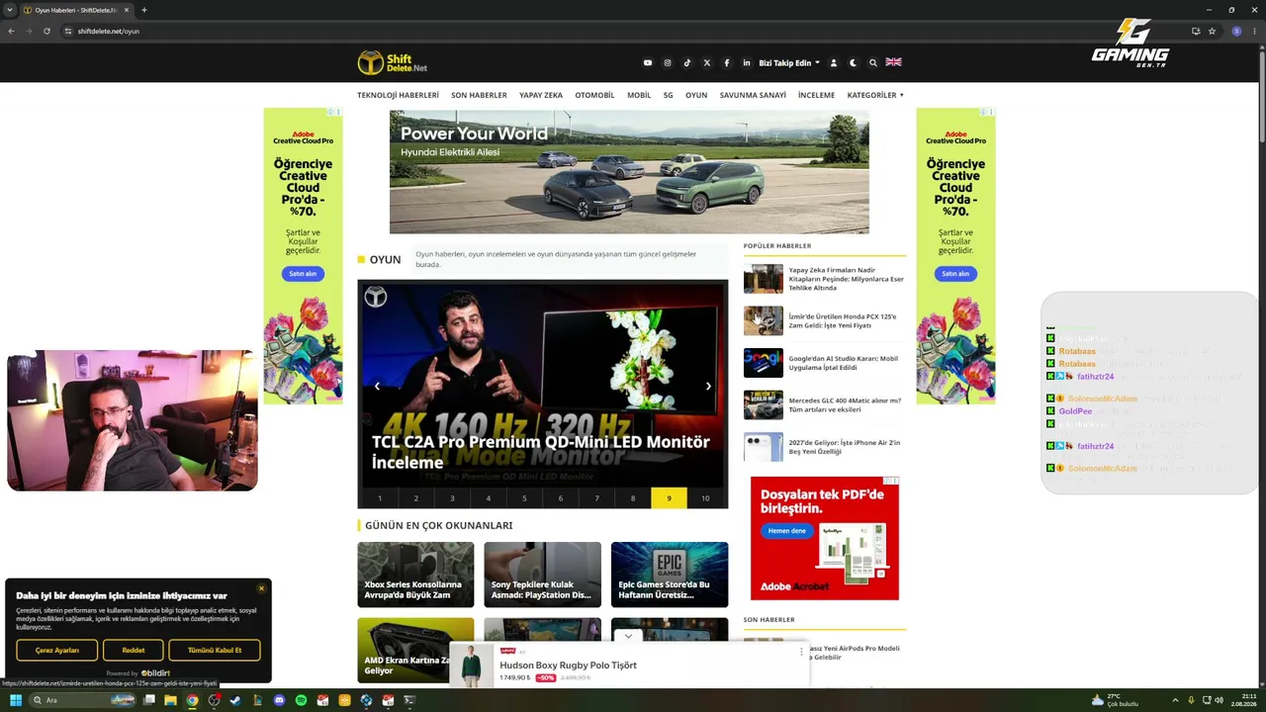Viewport: 1266px width, 712px height.
Task: Jump to slide 5 in slider pagination
Action: pyautogui.click(x=524, y=498)
